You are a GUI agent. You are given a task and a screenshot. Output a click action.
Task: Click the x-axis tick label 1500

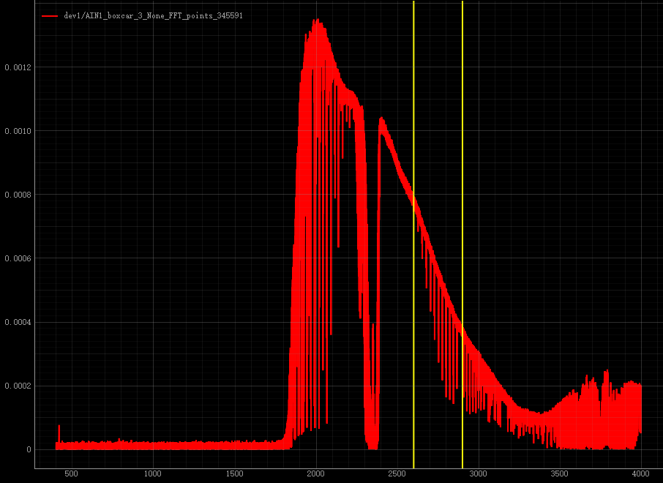[x=234, y=473]
